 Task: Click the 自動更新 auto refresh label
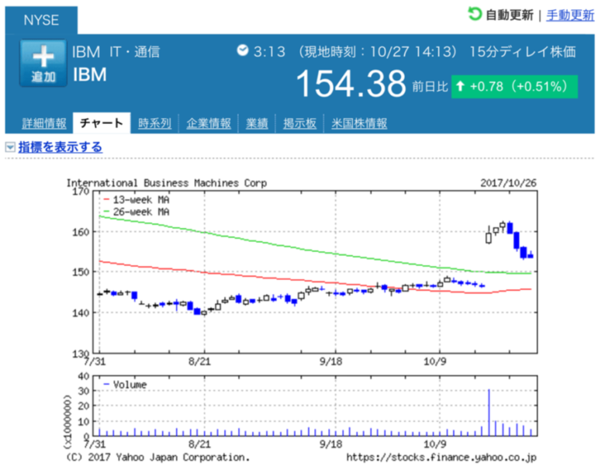coord(509,16)
